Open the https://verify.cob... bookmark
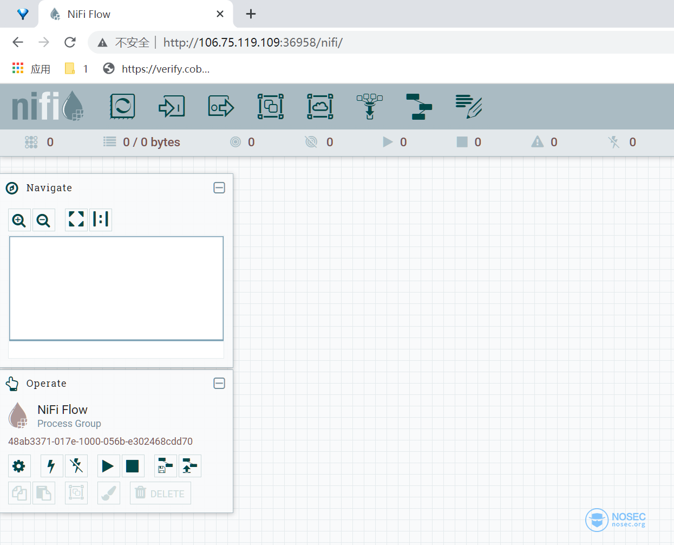674x545 pixels. click(x=156, y=69)
